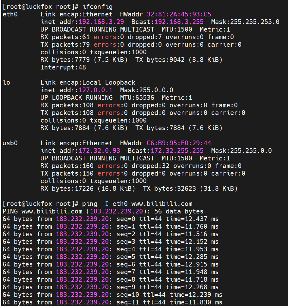This screenshot has height=306, width=288.
Task: Click the eth0 MAC address 32:81:2A:45:93:C5
Action: pyautogui.click(x=179, y=14)
